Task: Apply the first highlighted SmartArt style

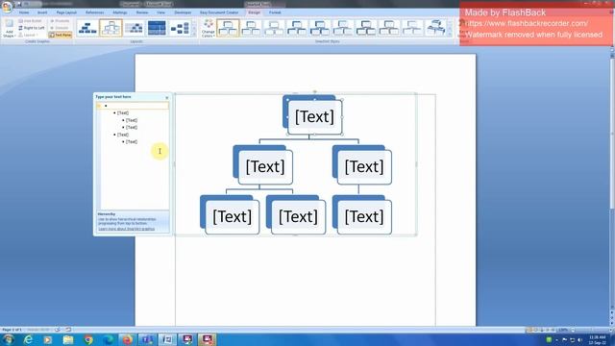Action: tap(228, 28)
